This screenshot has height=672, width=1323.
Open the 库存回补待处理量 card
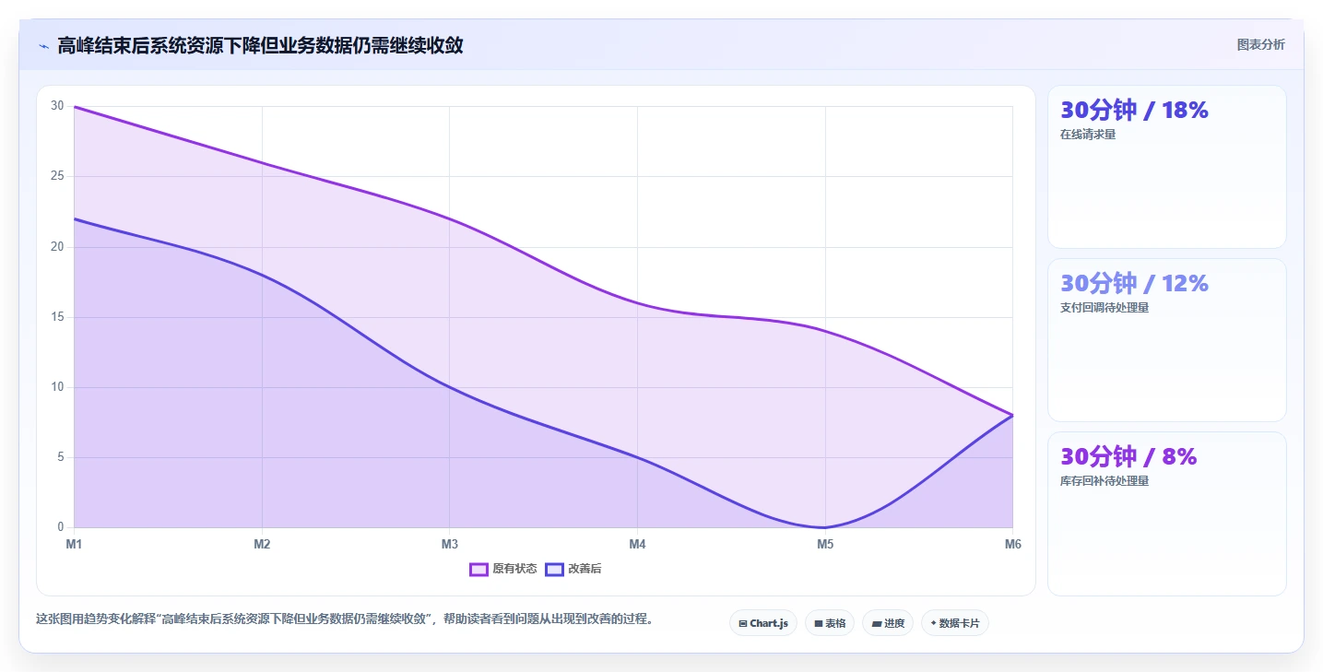point(1166,513)
